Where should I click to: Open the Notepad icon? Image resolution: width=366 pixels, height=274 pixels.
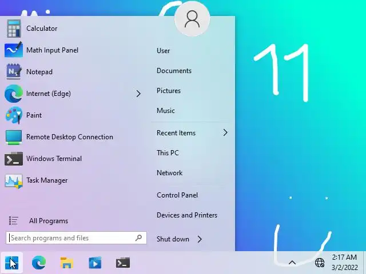pyautogui.click(x=14, y=71)
